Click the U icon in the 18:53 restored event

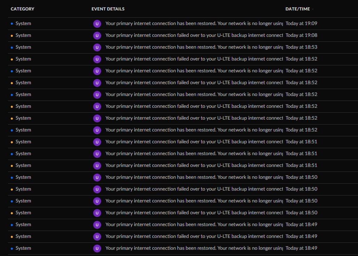point(97,47)
